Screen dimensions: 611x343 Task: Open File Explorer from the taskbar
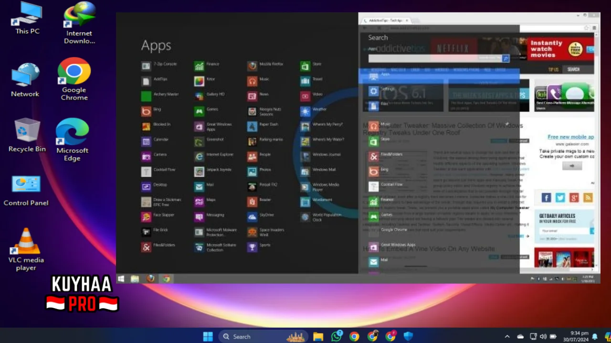318,336
